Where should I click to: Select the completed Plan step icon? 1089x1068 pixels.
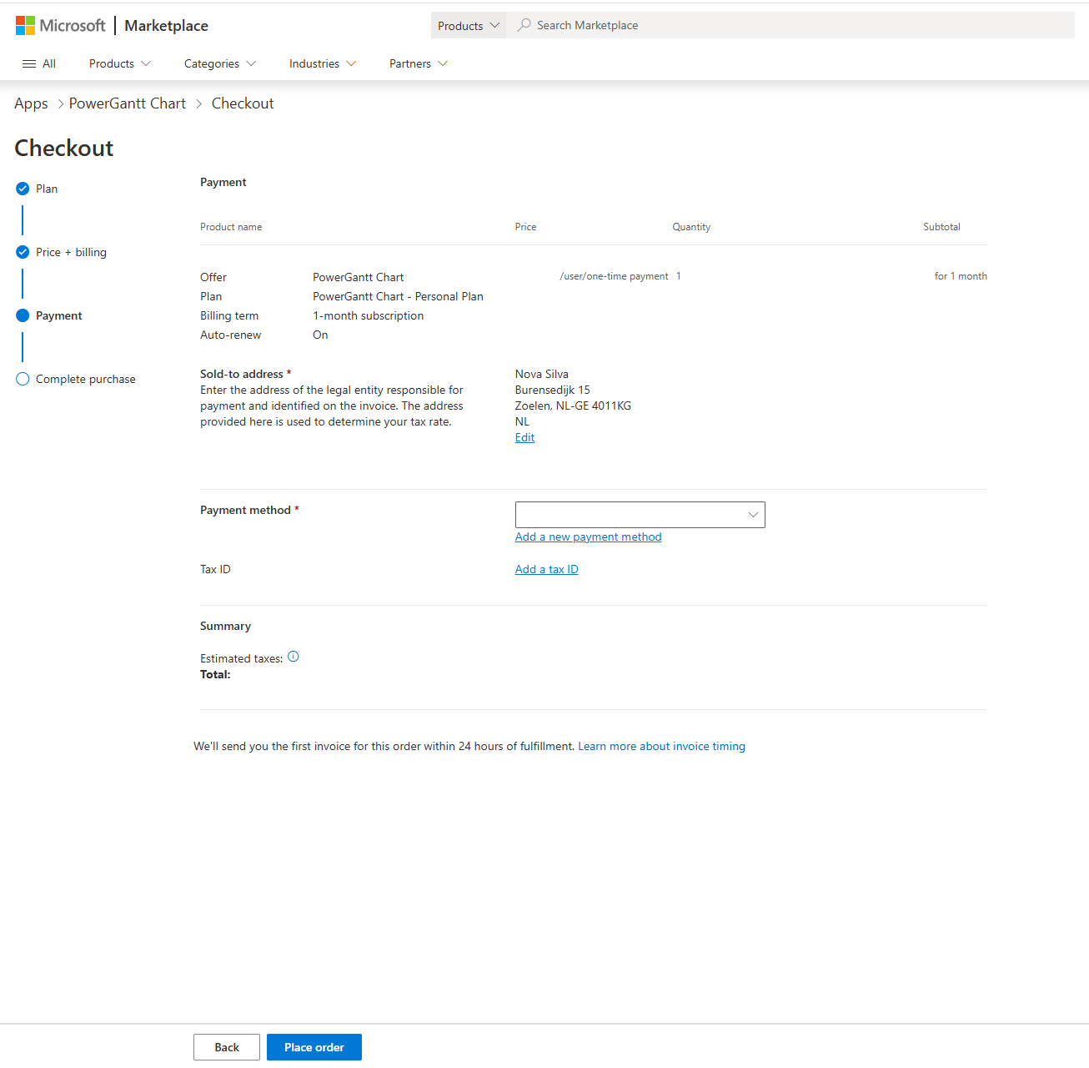tap(23, 189)
